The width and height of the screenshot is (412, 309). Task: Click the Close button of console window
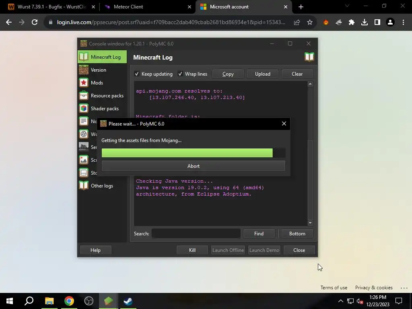coord(299,250)
